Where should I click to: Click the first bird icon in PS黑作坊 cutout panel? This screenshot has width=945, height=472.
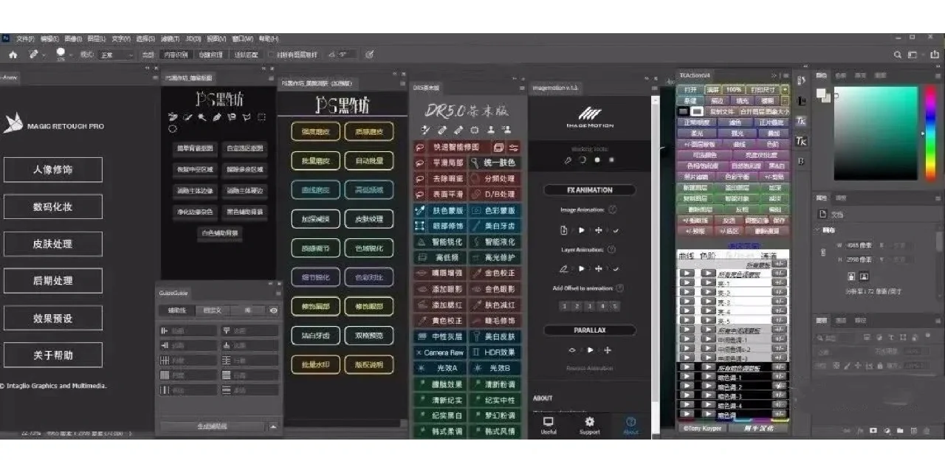(x=173, y=117)
